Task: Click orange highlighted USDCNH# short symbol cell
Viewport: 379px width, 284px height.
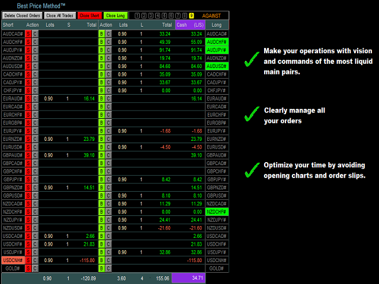Action: pyautogui.click(x=13, y=260)
